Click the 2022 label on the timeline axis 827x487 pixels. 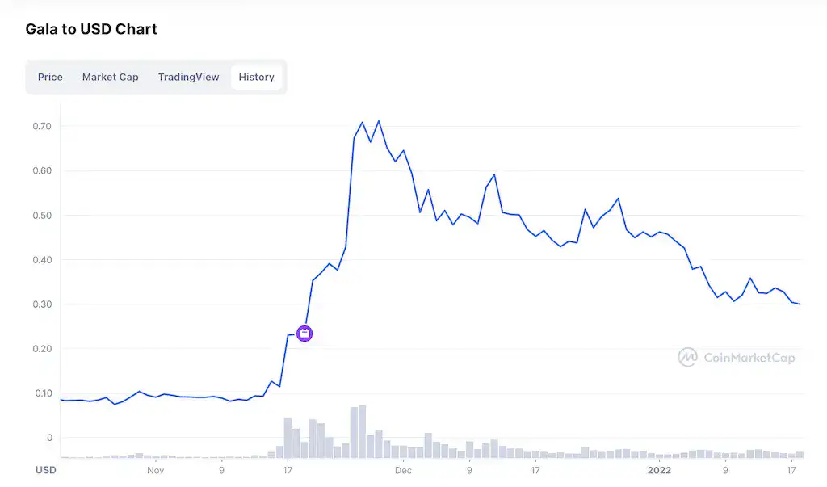point(660,470)
